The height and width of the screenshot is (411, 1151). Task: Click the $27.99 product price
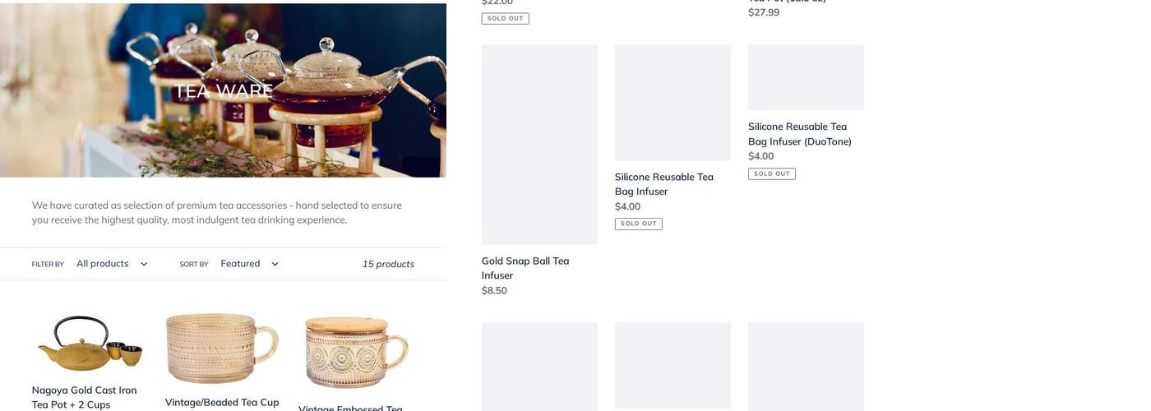click(x=764, y=12)
